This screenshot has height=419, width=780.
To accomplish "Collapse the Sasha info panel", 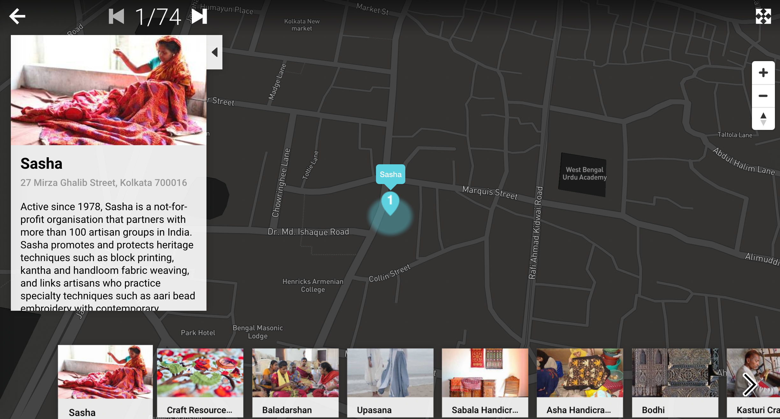I will 214,52.
